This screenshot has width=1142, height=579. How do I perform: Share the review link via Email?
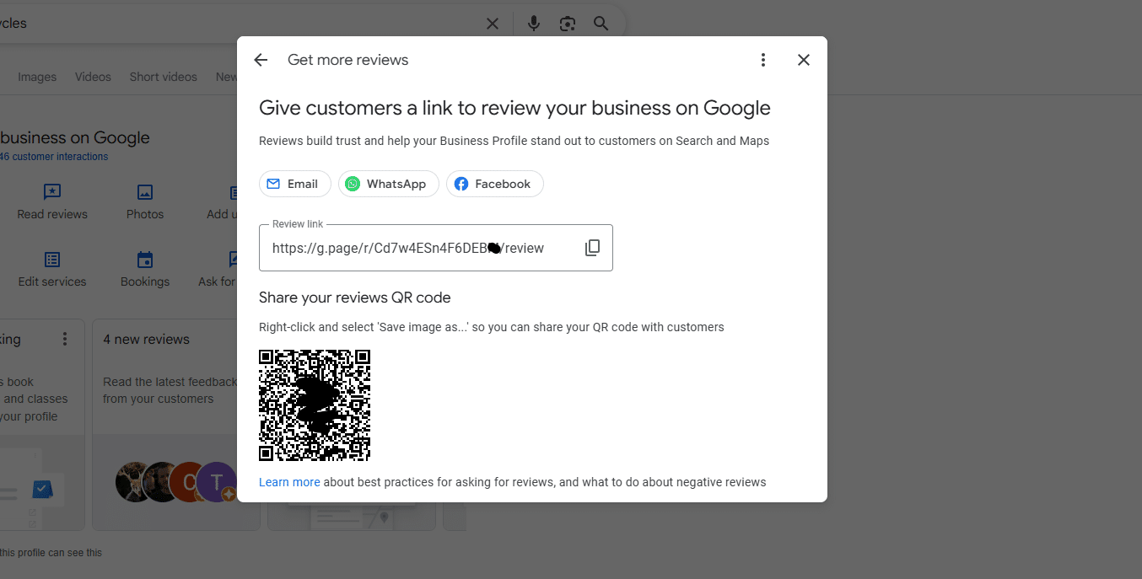point(294,184)
